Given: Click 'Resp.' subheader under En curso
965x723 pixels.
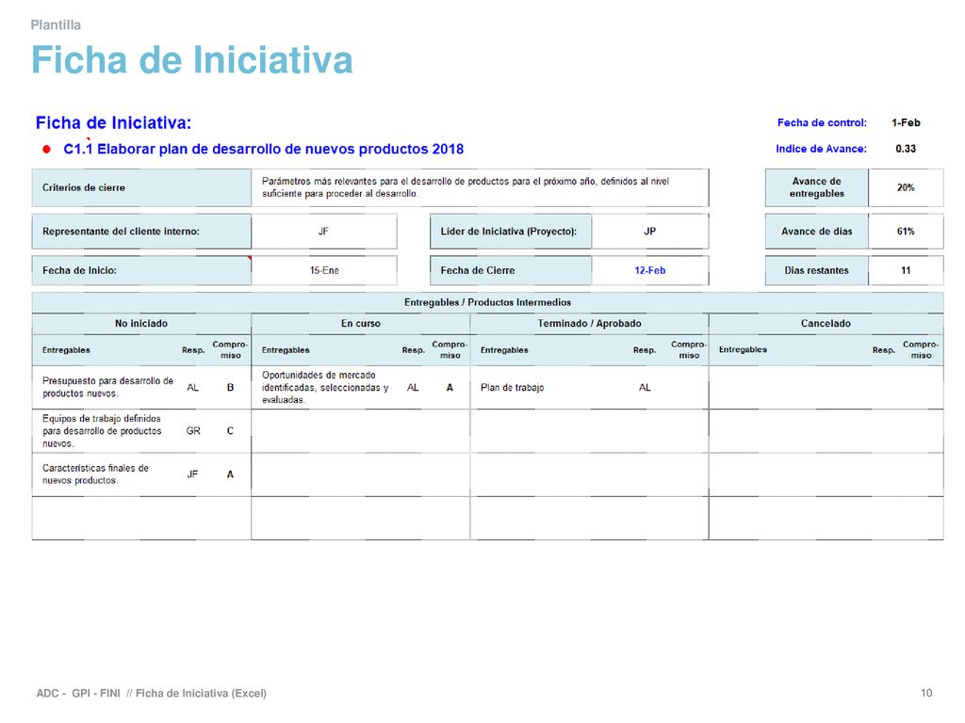Looking at the screenshot, I should (414, 350).
